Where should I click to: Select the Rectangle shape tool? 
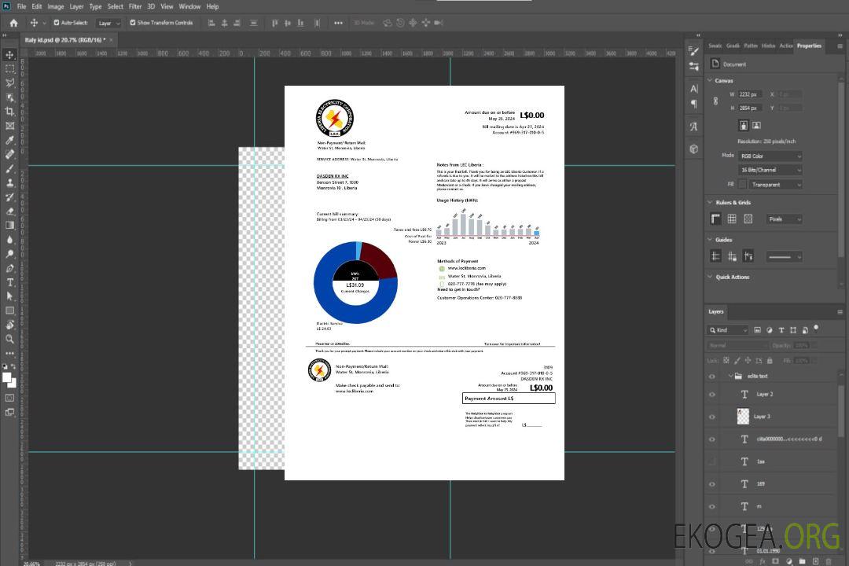[x=9, y=311]
